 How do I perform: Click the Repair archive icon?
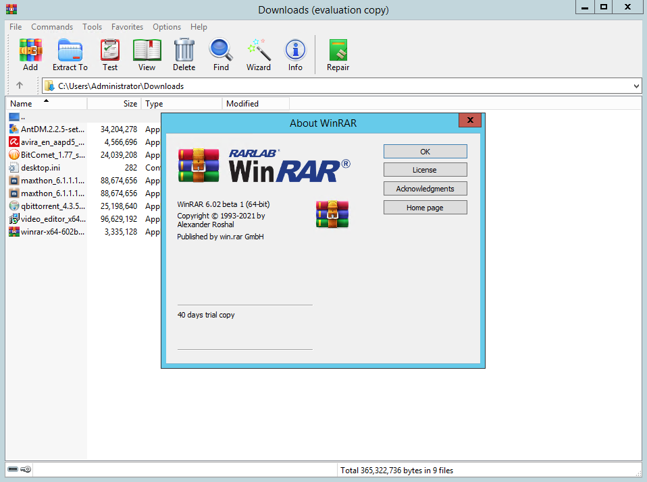(338, 51)
